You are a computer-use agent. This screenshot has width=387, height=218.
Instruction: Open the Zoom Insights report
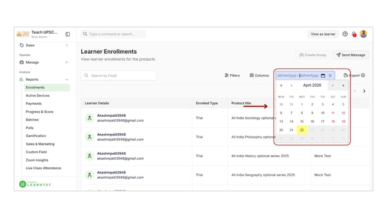(x=37, y=160)
